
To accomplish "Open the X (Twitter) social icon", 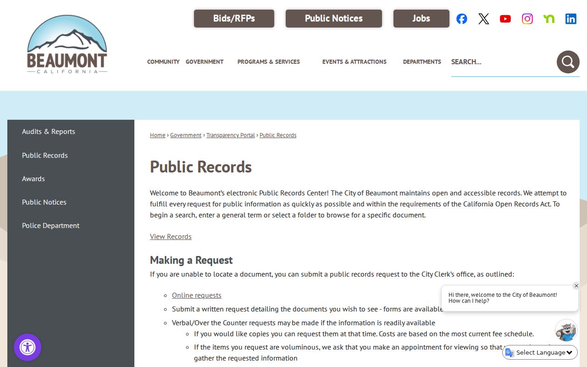I will (x=484, y=19).
